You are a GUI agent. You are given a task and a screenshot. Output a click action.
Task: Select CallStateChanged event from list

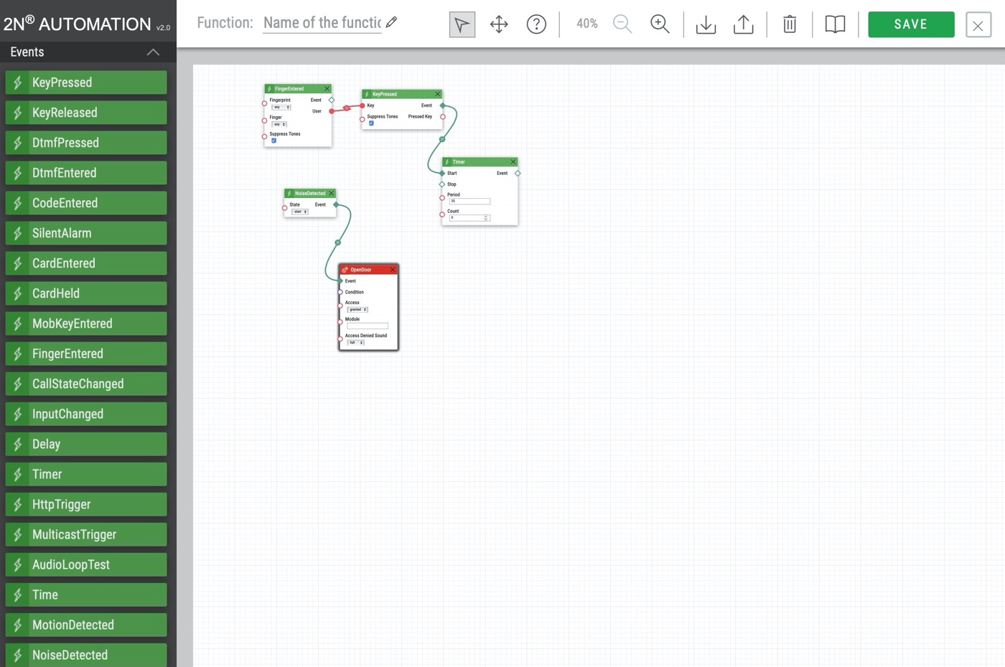coord(86,384)
